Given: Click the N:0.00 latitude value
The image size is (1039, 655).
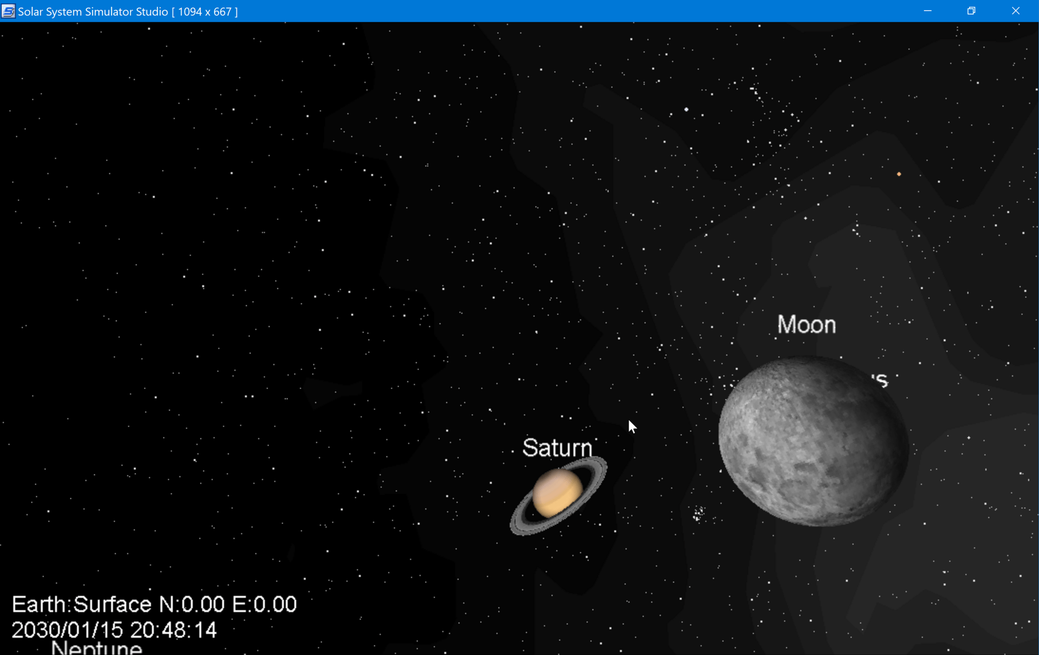Looking at the screenshot, I should [192, 605].
